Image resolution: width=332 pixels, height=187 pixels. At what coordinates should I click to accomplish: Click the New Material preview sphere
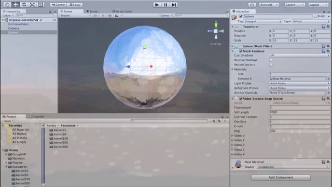(x=239, y=164)
